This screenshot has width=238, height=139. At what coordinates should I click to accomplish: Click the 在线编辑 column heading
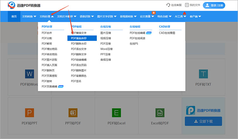[x=135, y=27]
